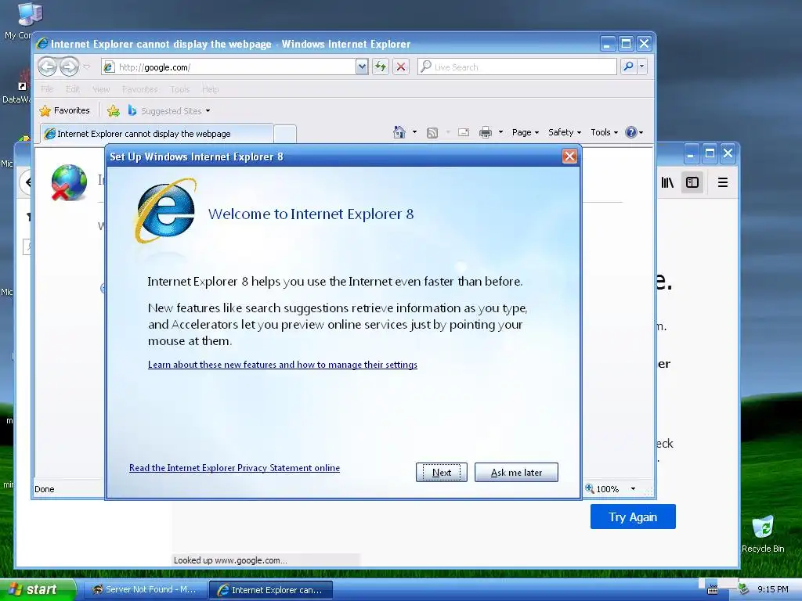Click the Next button in the setup dialog
The height and width of the screenshot is (601, 802).
coord(442,472)
